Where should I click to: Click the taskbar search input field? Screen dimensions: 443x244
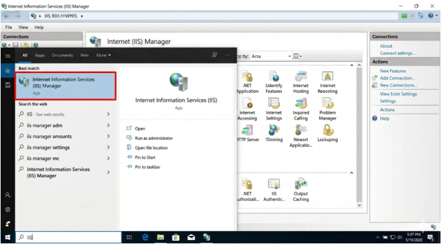[x=69, y=238]
